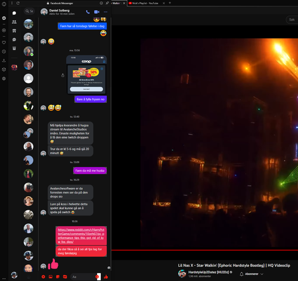Open Messenger in the Opera sidebar
The height and width of the screenshot is (281, 298).
(4, 18)
